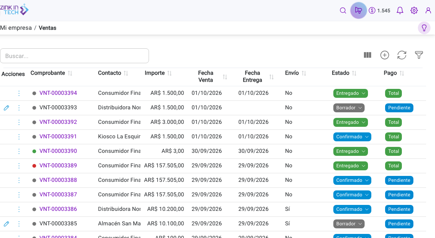Add a new sale with the plus icon
435x238 pixels.
pos(384,55)
